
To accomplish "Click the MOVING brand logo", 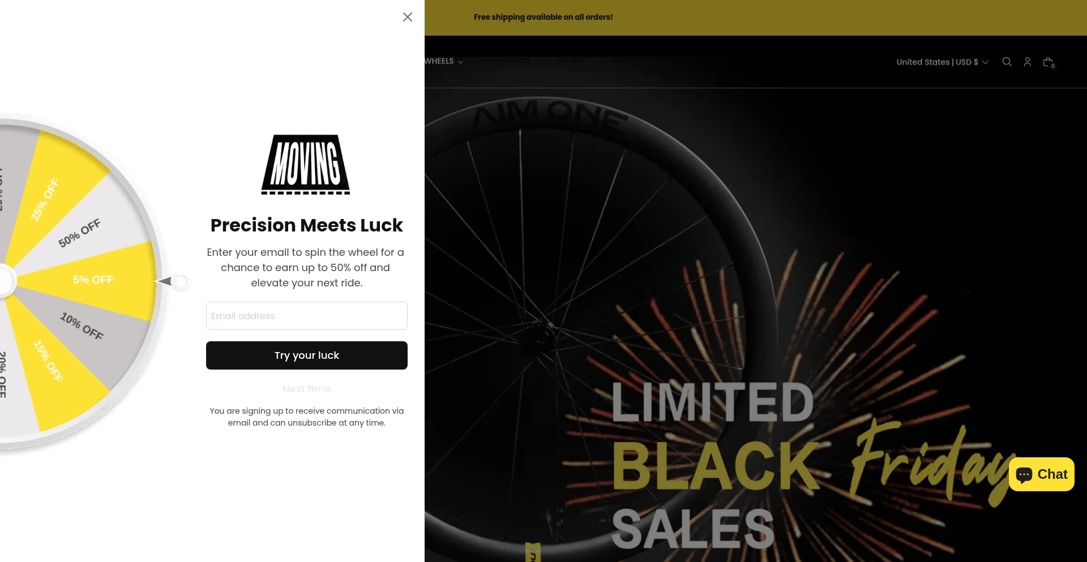I will (x=306, y=164).
